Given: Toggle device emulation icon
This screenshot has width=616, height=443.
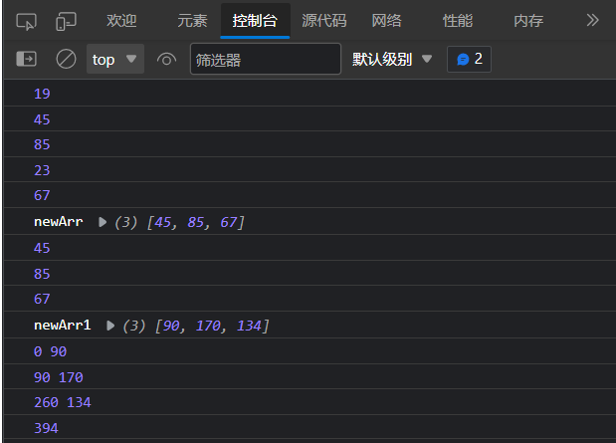Looking at the screenshot, I should point(66,21).
